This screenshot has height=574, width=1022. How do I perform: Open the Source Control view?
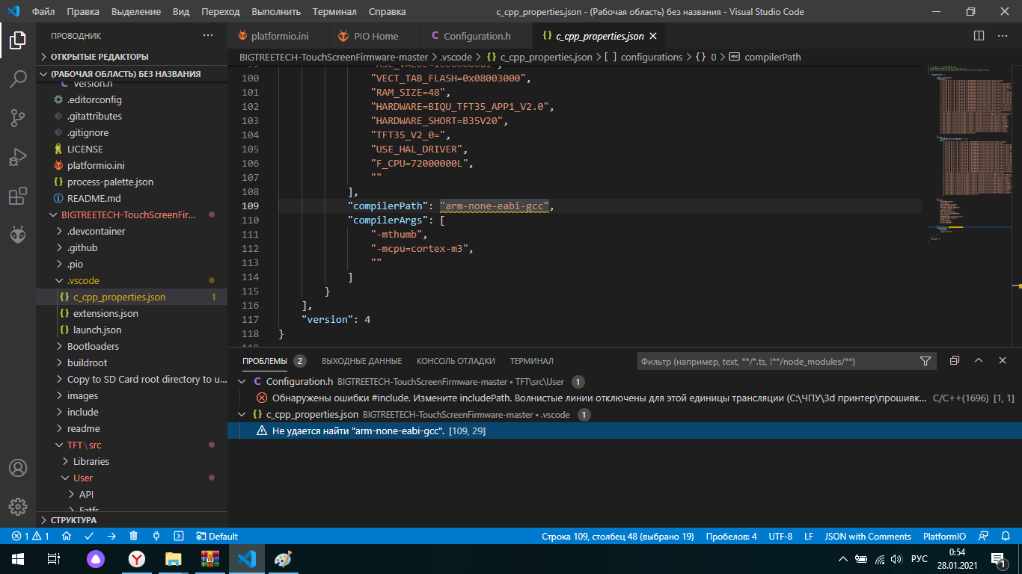coord(18,118)
